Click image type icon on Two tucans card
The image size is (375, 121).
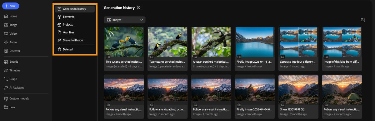tap(108, 57)
